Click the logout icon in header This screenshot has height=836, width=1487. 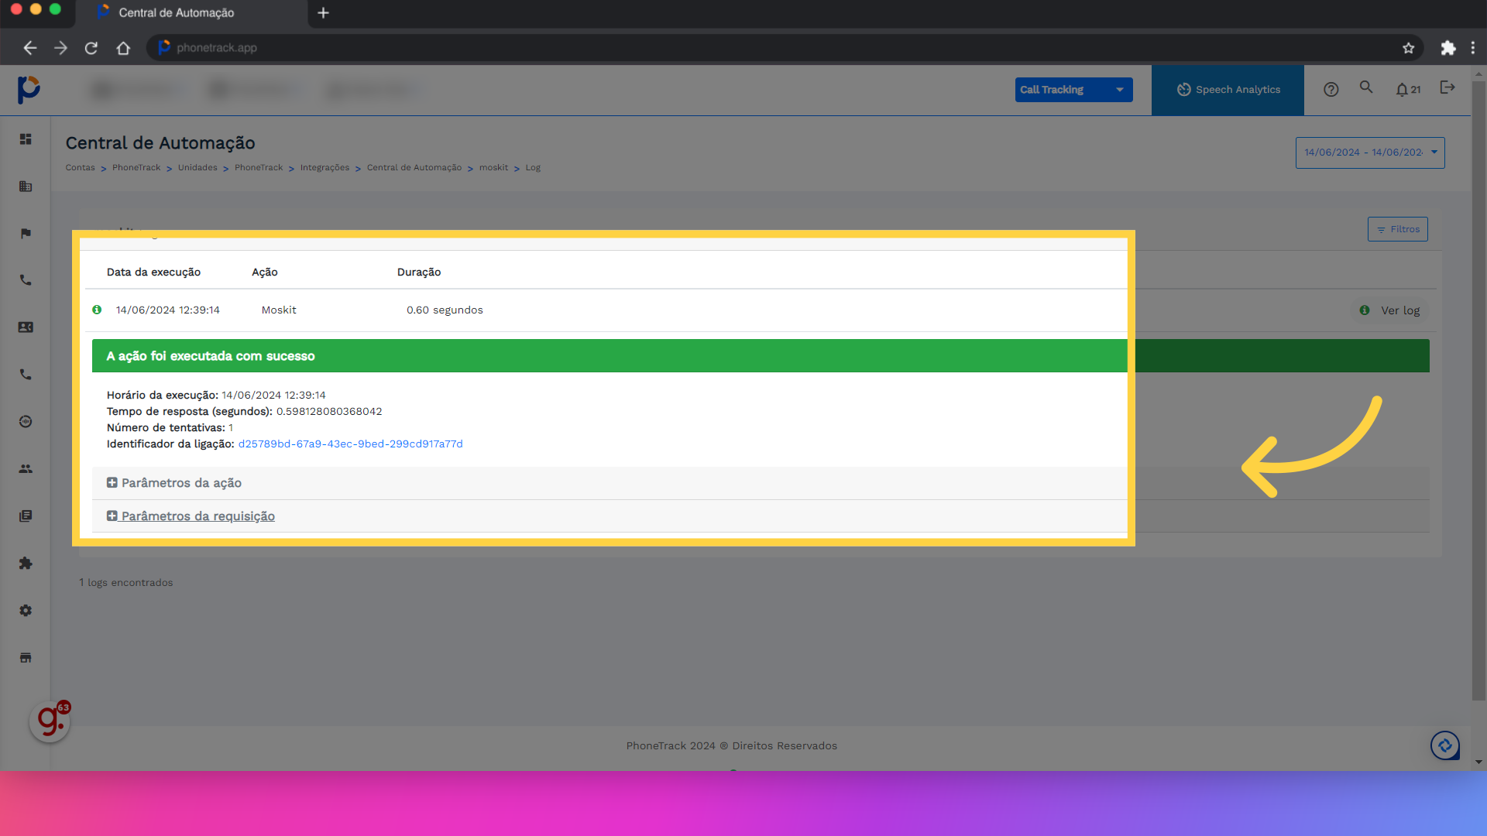[x=1448, y=87]
